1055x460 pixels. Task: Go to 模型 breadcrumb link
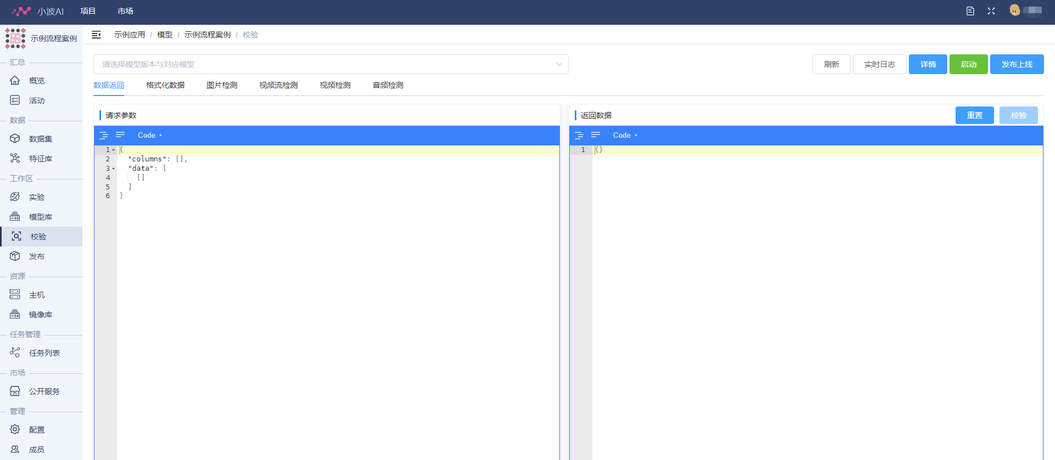tap(165, 35)
